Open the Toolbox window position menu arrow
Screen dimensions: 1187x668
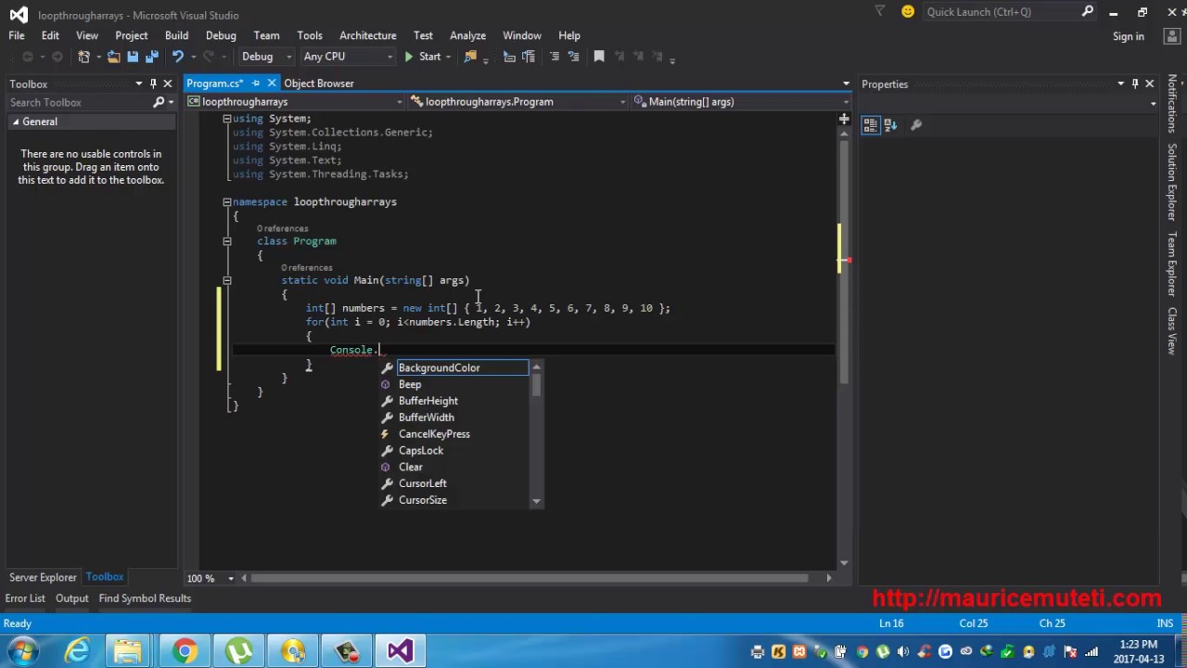point(139,83)
